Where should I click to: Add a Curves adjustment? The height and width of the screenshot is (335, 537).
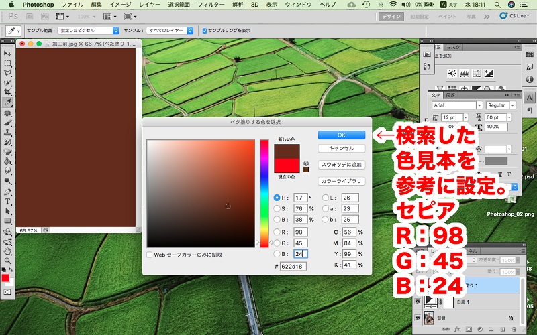point(477,73)
